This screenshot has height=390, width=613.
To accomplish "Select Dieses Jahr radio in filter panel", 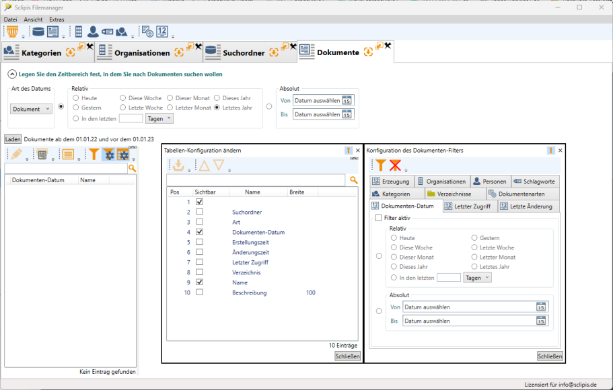I will click(394, 266).
